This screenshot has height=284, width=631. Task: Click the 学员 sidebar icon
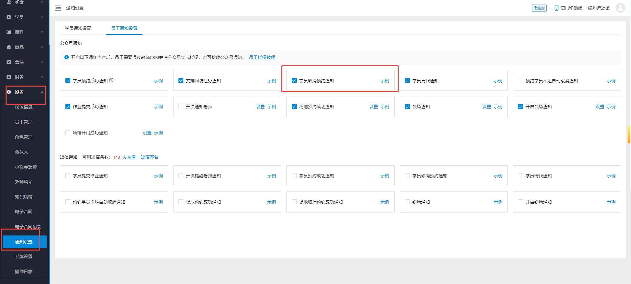click(9, 17)
